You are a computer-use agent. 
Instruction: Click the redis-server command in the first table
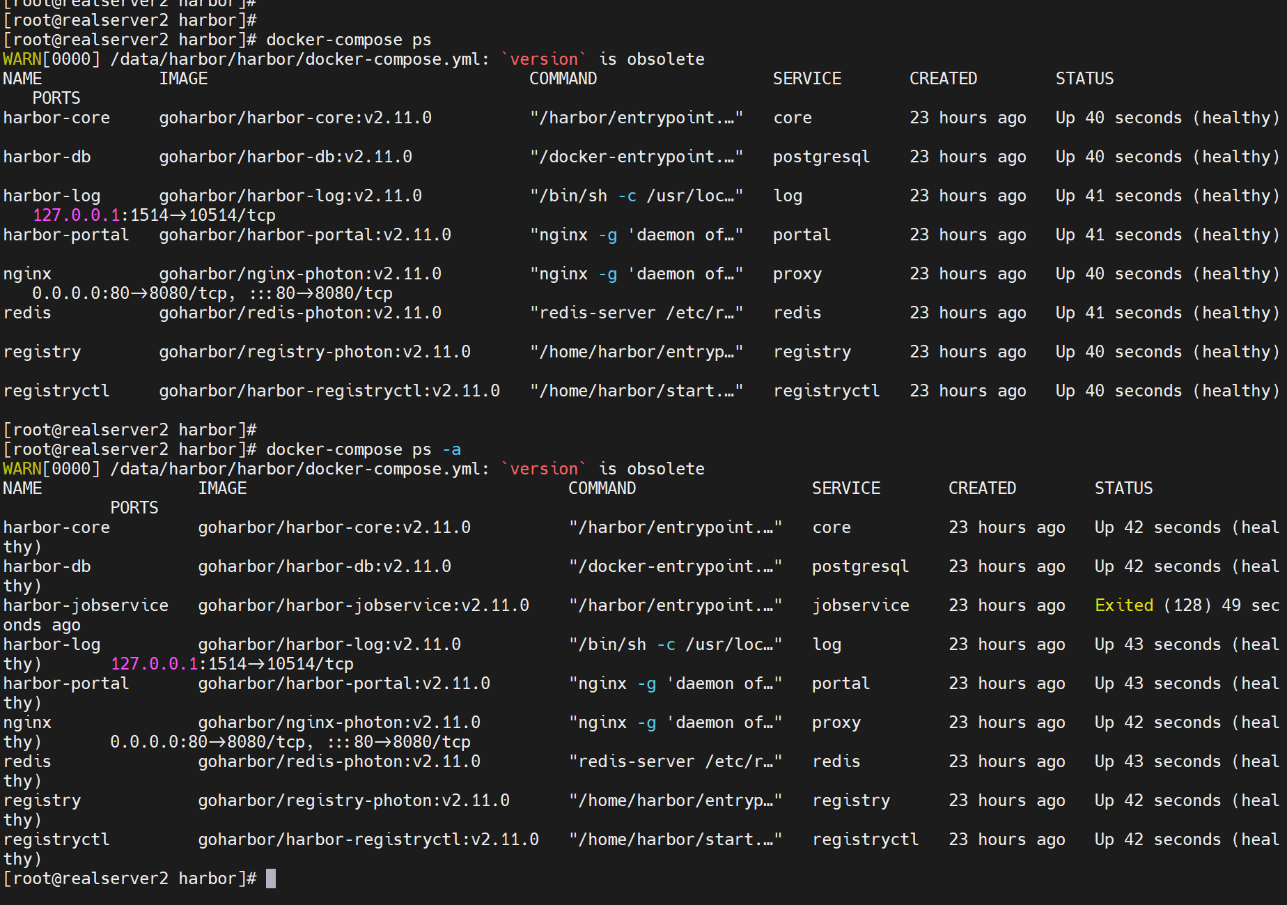[x=636, y=313]
